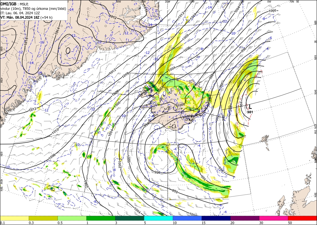Pick the dark green 3–5 legend swatch
The height and width of the screenshot is (225, 317).
pyautogui.click(x=130, y=218)
